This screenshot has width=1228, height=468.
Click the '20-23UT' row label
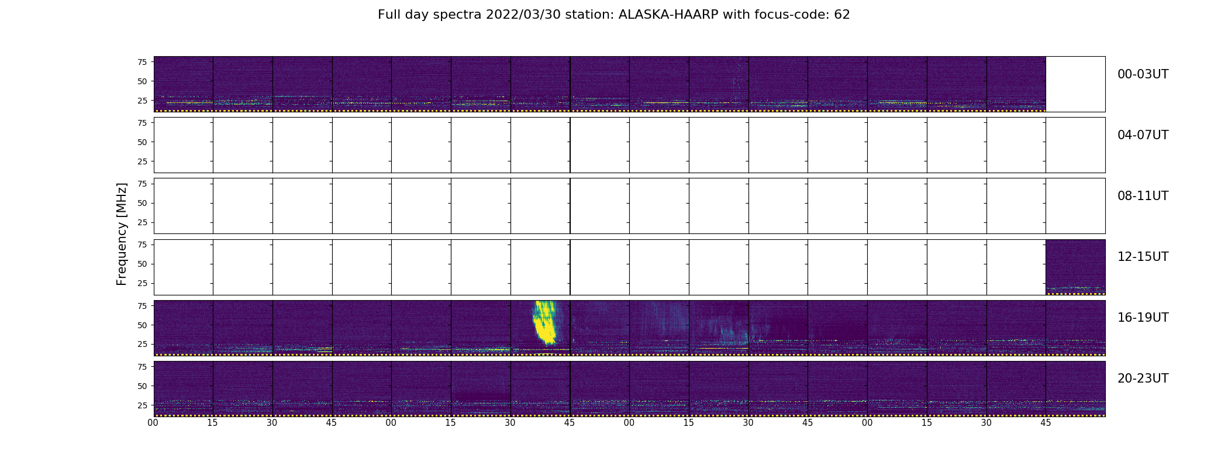point(1143,378)
